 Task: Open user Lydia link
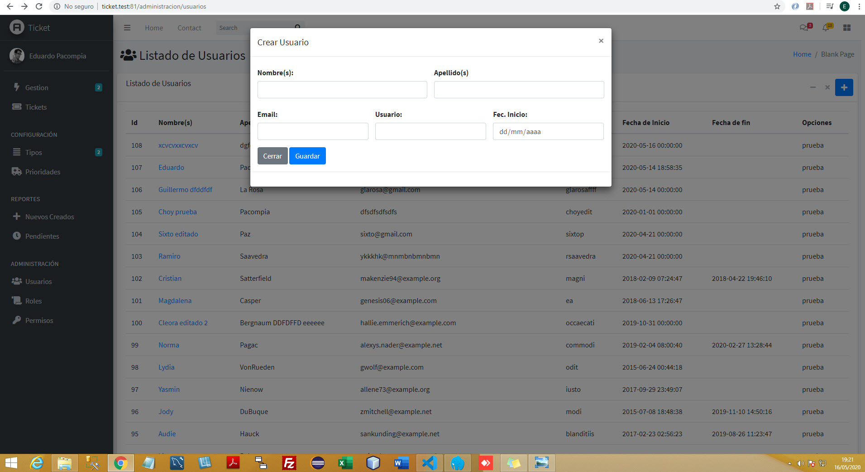pos(166,367)
